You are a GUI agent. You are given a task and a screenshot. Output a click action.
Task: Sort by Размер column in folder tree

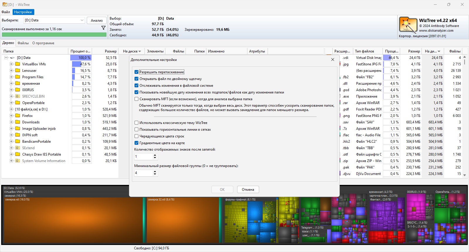pos(106,51)
